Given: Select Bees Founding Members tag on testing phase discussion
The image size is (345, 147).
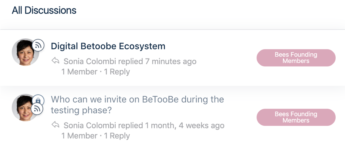Looking at the screenshot, I should (x=296, y=117).
